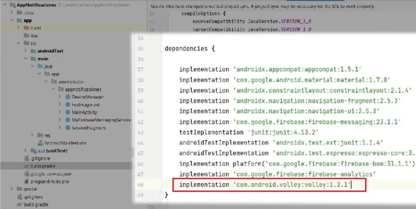Viewport: 416px width, 209px height.
Task: Click line number 48 in the gutter
Action: (x=141, y=185)
